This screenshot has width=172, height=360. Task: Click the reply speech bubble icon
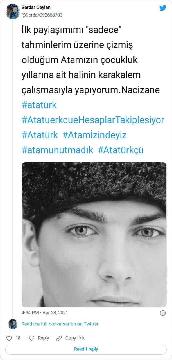(32, 338)
